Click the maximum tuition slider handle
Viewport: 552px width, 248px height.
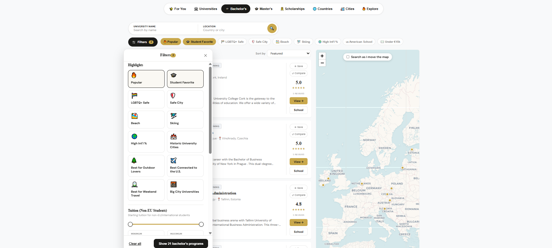201,224
